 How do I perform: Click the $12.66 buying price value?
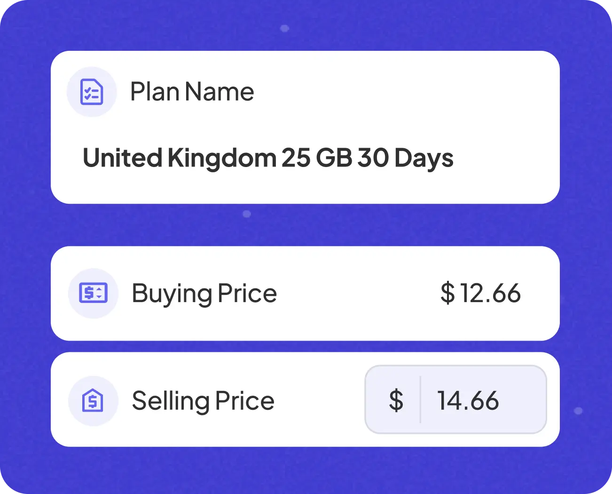[x=480, y=293]
